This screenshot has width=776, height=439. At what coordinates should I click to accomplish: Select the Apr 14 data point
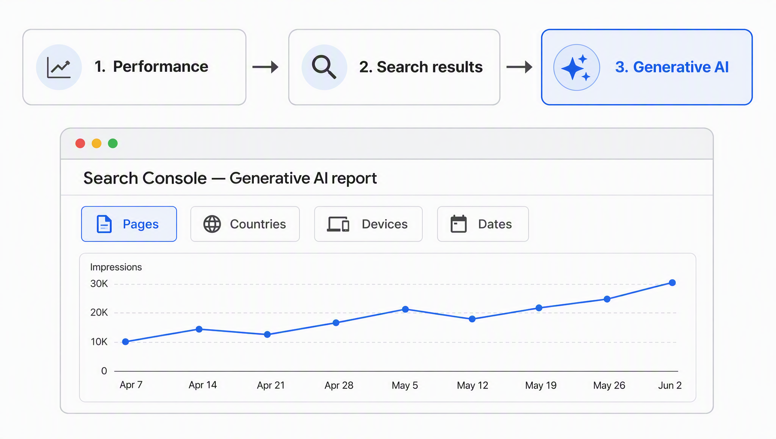199,329
